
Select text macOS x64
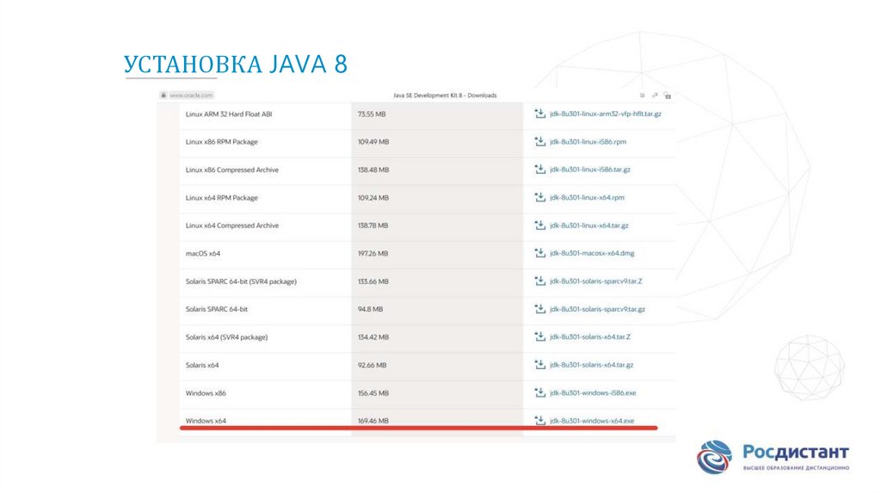pos(203,254)
